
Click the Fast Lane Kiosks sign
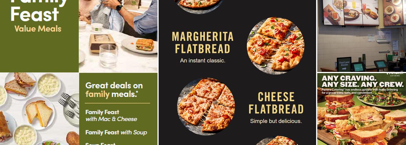coord(344,64)
